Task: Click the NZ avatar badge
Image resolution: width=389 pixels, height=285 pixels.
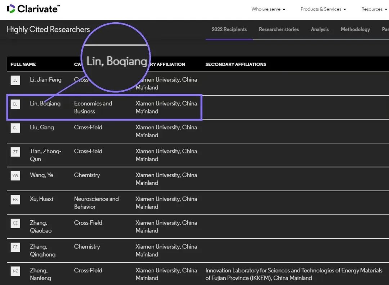Action: (15, 271)
